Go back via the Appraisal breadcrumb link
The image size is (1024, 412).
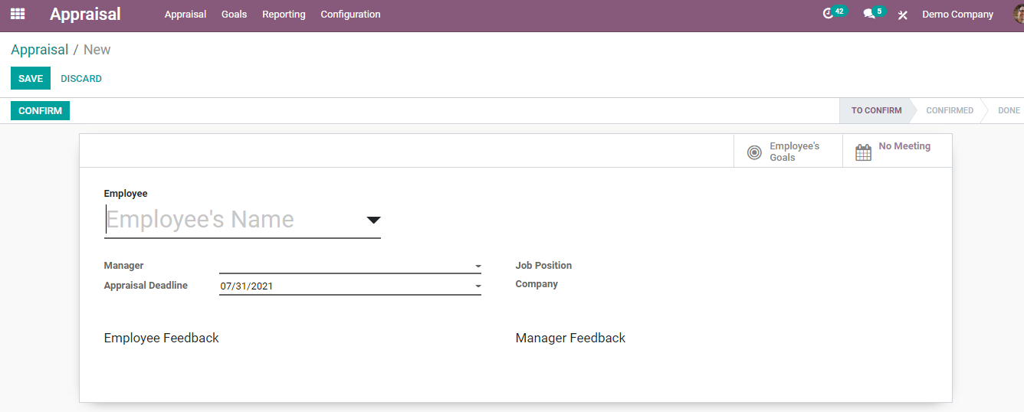pyautogui.click(x=39, y=50)
